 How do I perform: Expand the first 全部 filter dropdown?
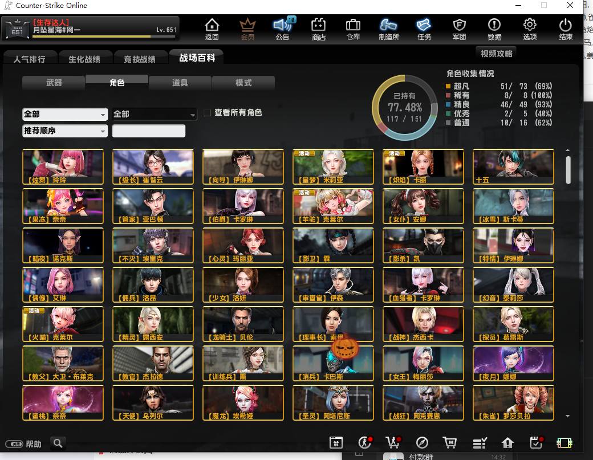tap(65, 114)
